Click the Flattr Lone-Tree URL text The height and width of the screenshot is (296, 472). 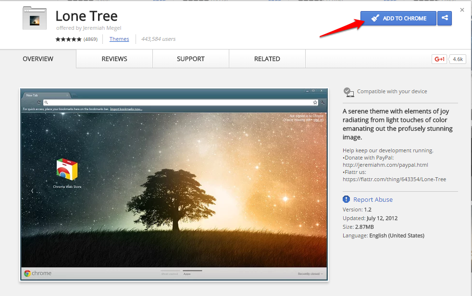pyautogui.click(x=394, y=179)
